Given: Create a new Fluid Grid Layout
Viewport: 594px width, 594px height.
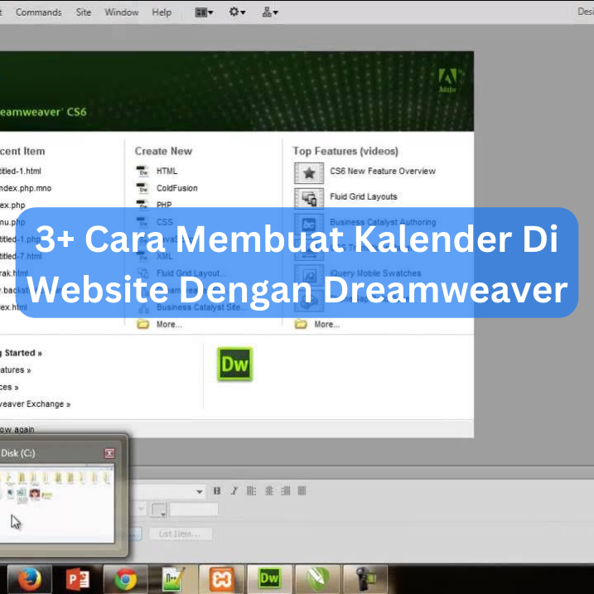Looking at the screenshot, I should click(191, 273).
